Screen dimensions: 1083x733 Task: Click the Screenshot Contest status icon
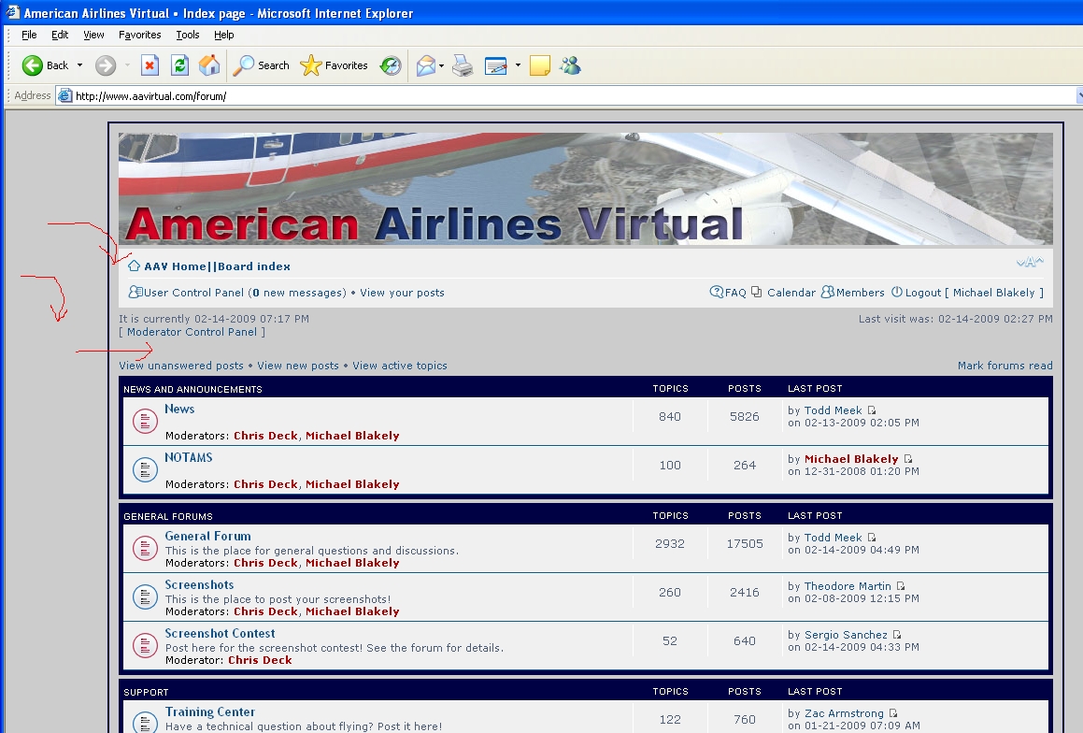coord(145,645)
